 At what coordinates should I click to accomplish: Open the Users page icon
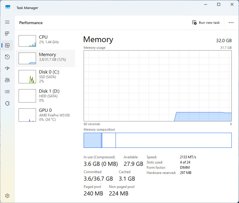(x=7, y=80)
